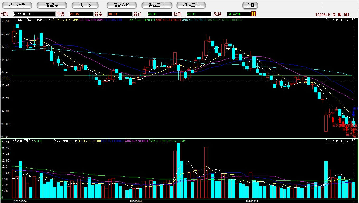Open the 智能选股 menu
The height and width of the screenshot is (203, 359).
[122, 5]
